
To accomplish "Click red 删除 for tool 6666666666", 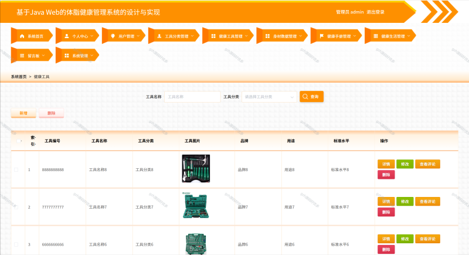I will point(386,249).
